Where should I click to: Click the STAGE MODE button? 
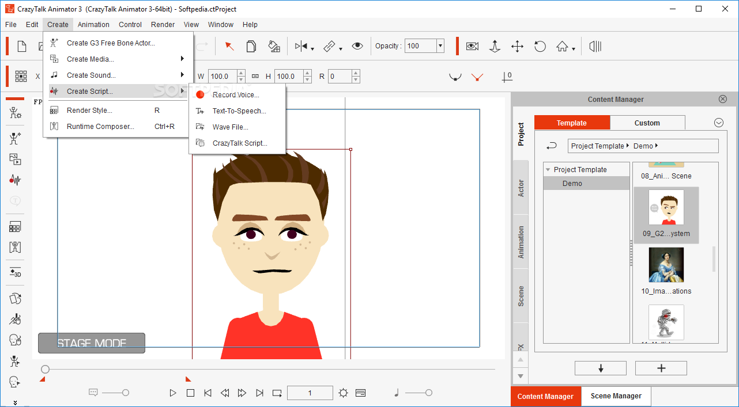pos(92,343)
